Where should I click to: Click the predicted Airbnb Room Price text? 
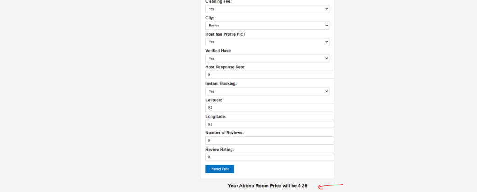coord(267,186)
